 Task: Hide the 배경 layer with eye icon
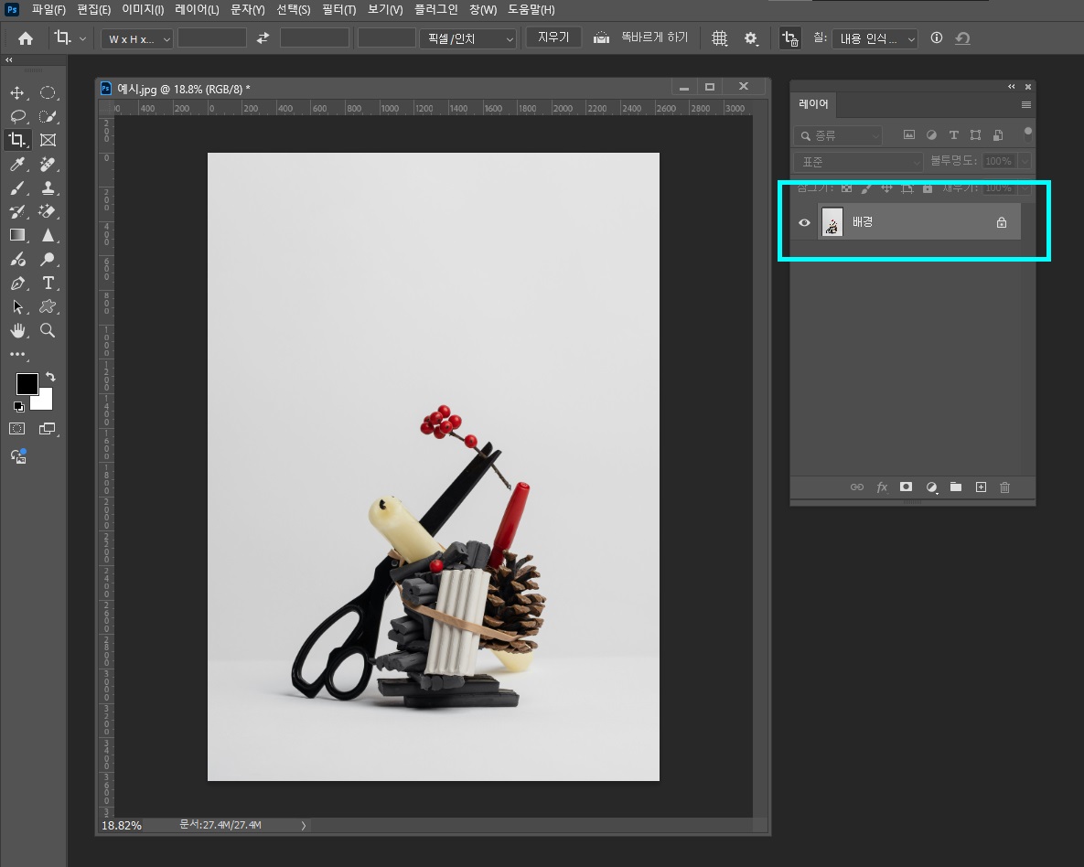click(x=804, y=222)
